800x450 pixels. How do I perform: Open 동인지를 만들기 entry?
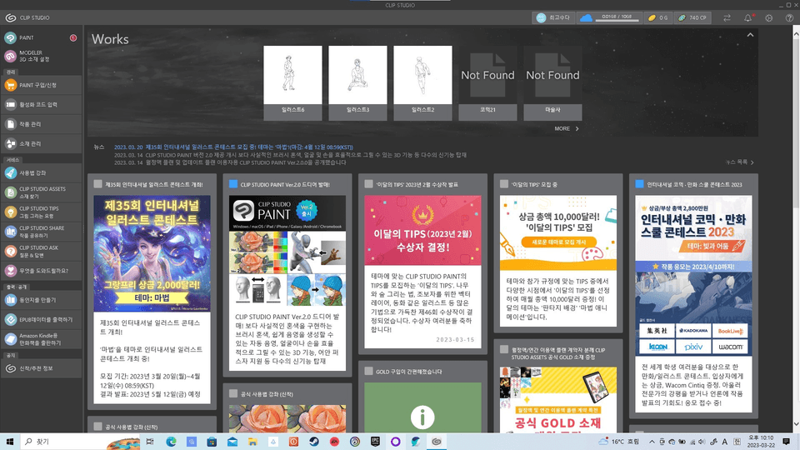coord(41,300)
